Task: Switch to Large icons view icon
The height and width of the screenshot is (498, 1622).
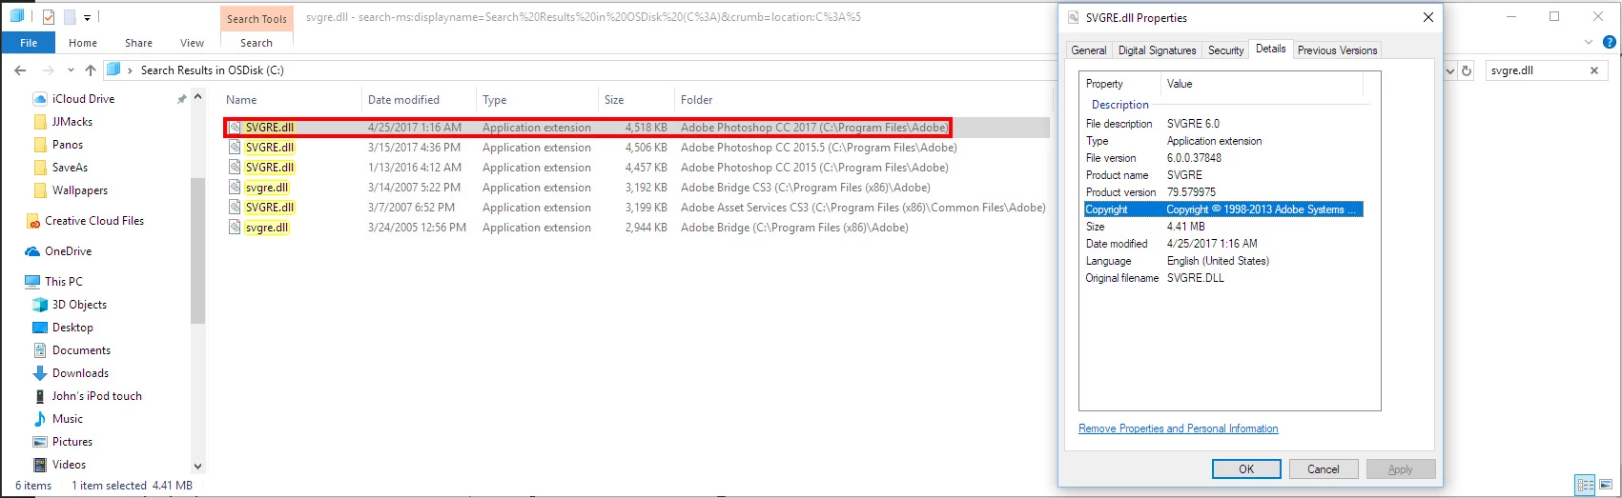Action: coord(1606,486)
